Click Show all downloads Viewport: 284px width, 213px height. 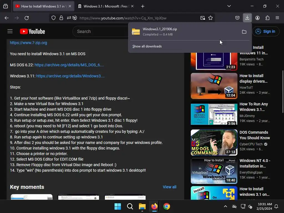pyautogui.click(x=147, y=46)
